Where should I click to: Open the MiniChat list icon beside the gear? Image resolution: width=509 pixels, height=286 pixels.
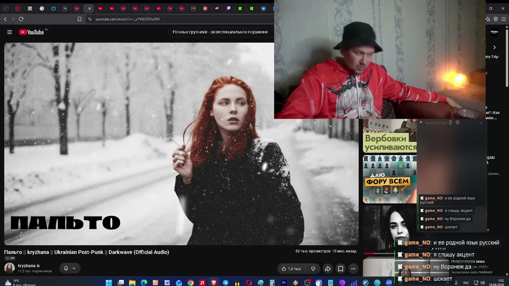[450, 123]
